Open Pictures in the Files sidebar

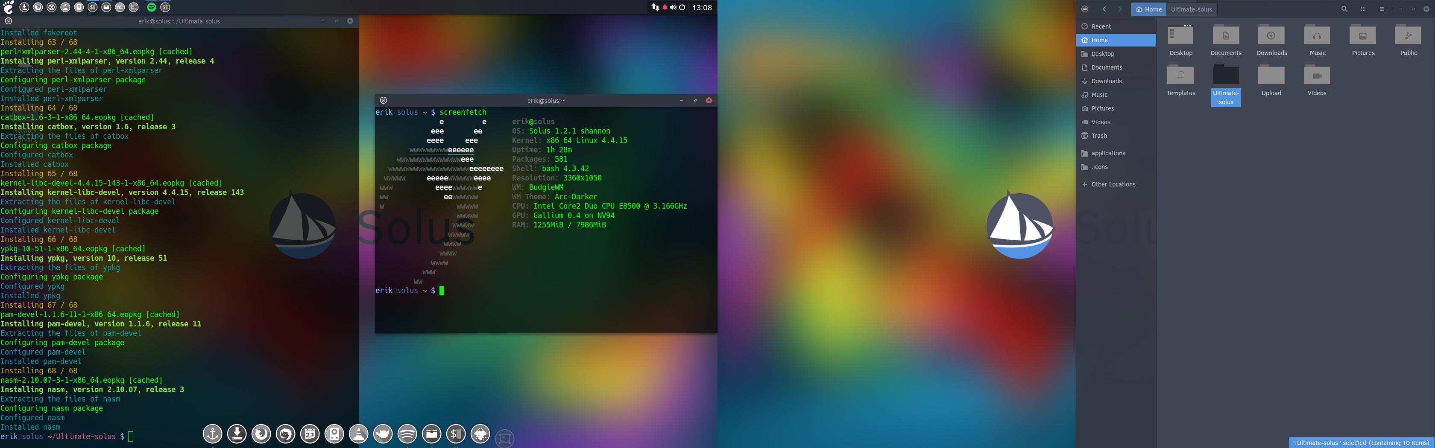click(x=1116, y=108)
